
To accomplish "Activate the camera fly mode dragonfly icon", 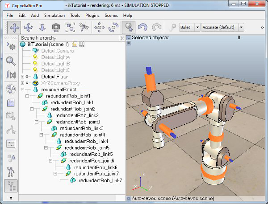I will point(84,27).
